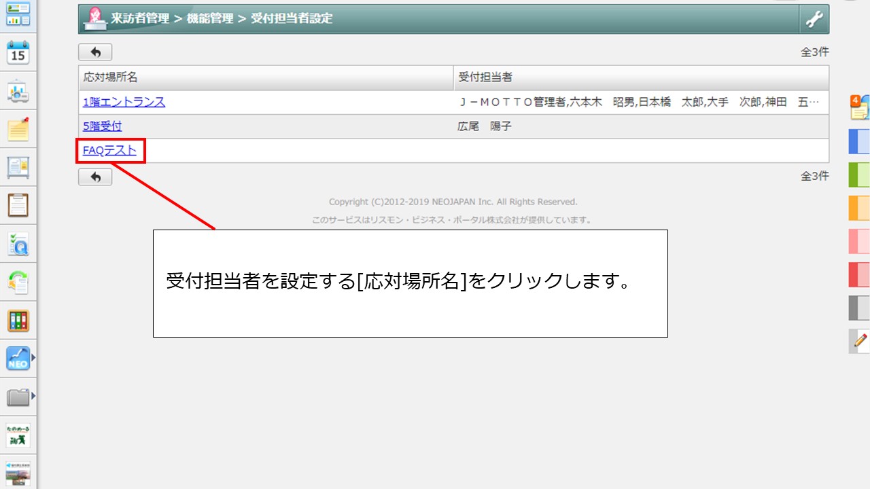This screenshot has height=489, width=870.
Task: Click the back arrow button above the table
Action: [x=95, y=52]
